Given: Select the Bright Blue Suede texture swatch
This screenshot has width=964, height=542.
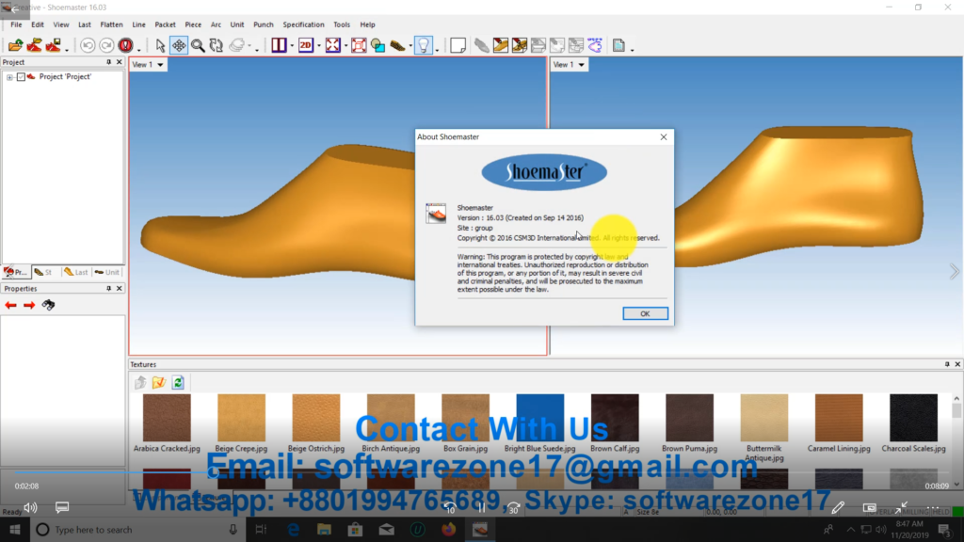Looking at the screenshot, I should [x=539, y=417].
